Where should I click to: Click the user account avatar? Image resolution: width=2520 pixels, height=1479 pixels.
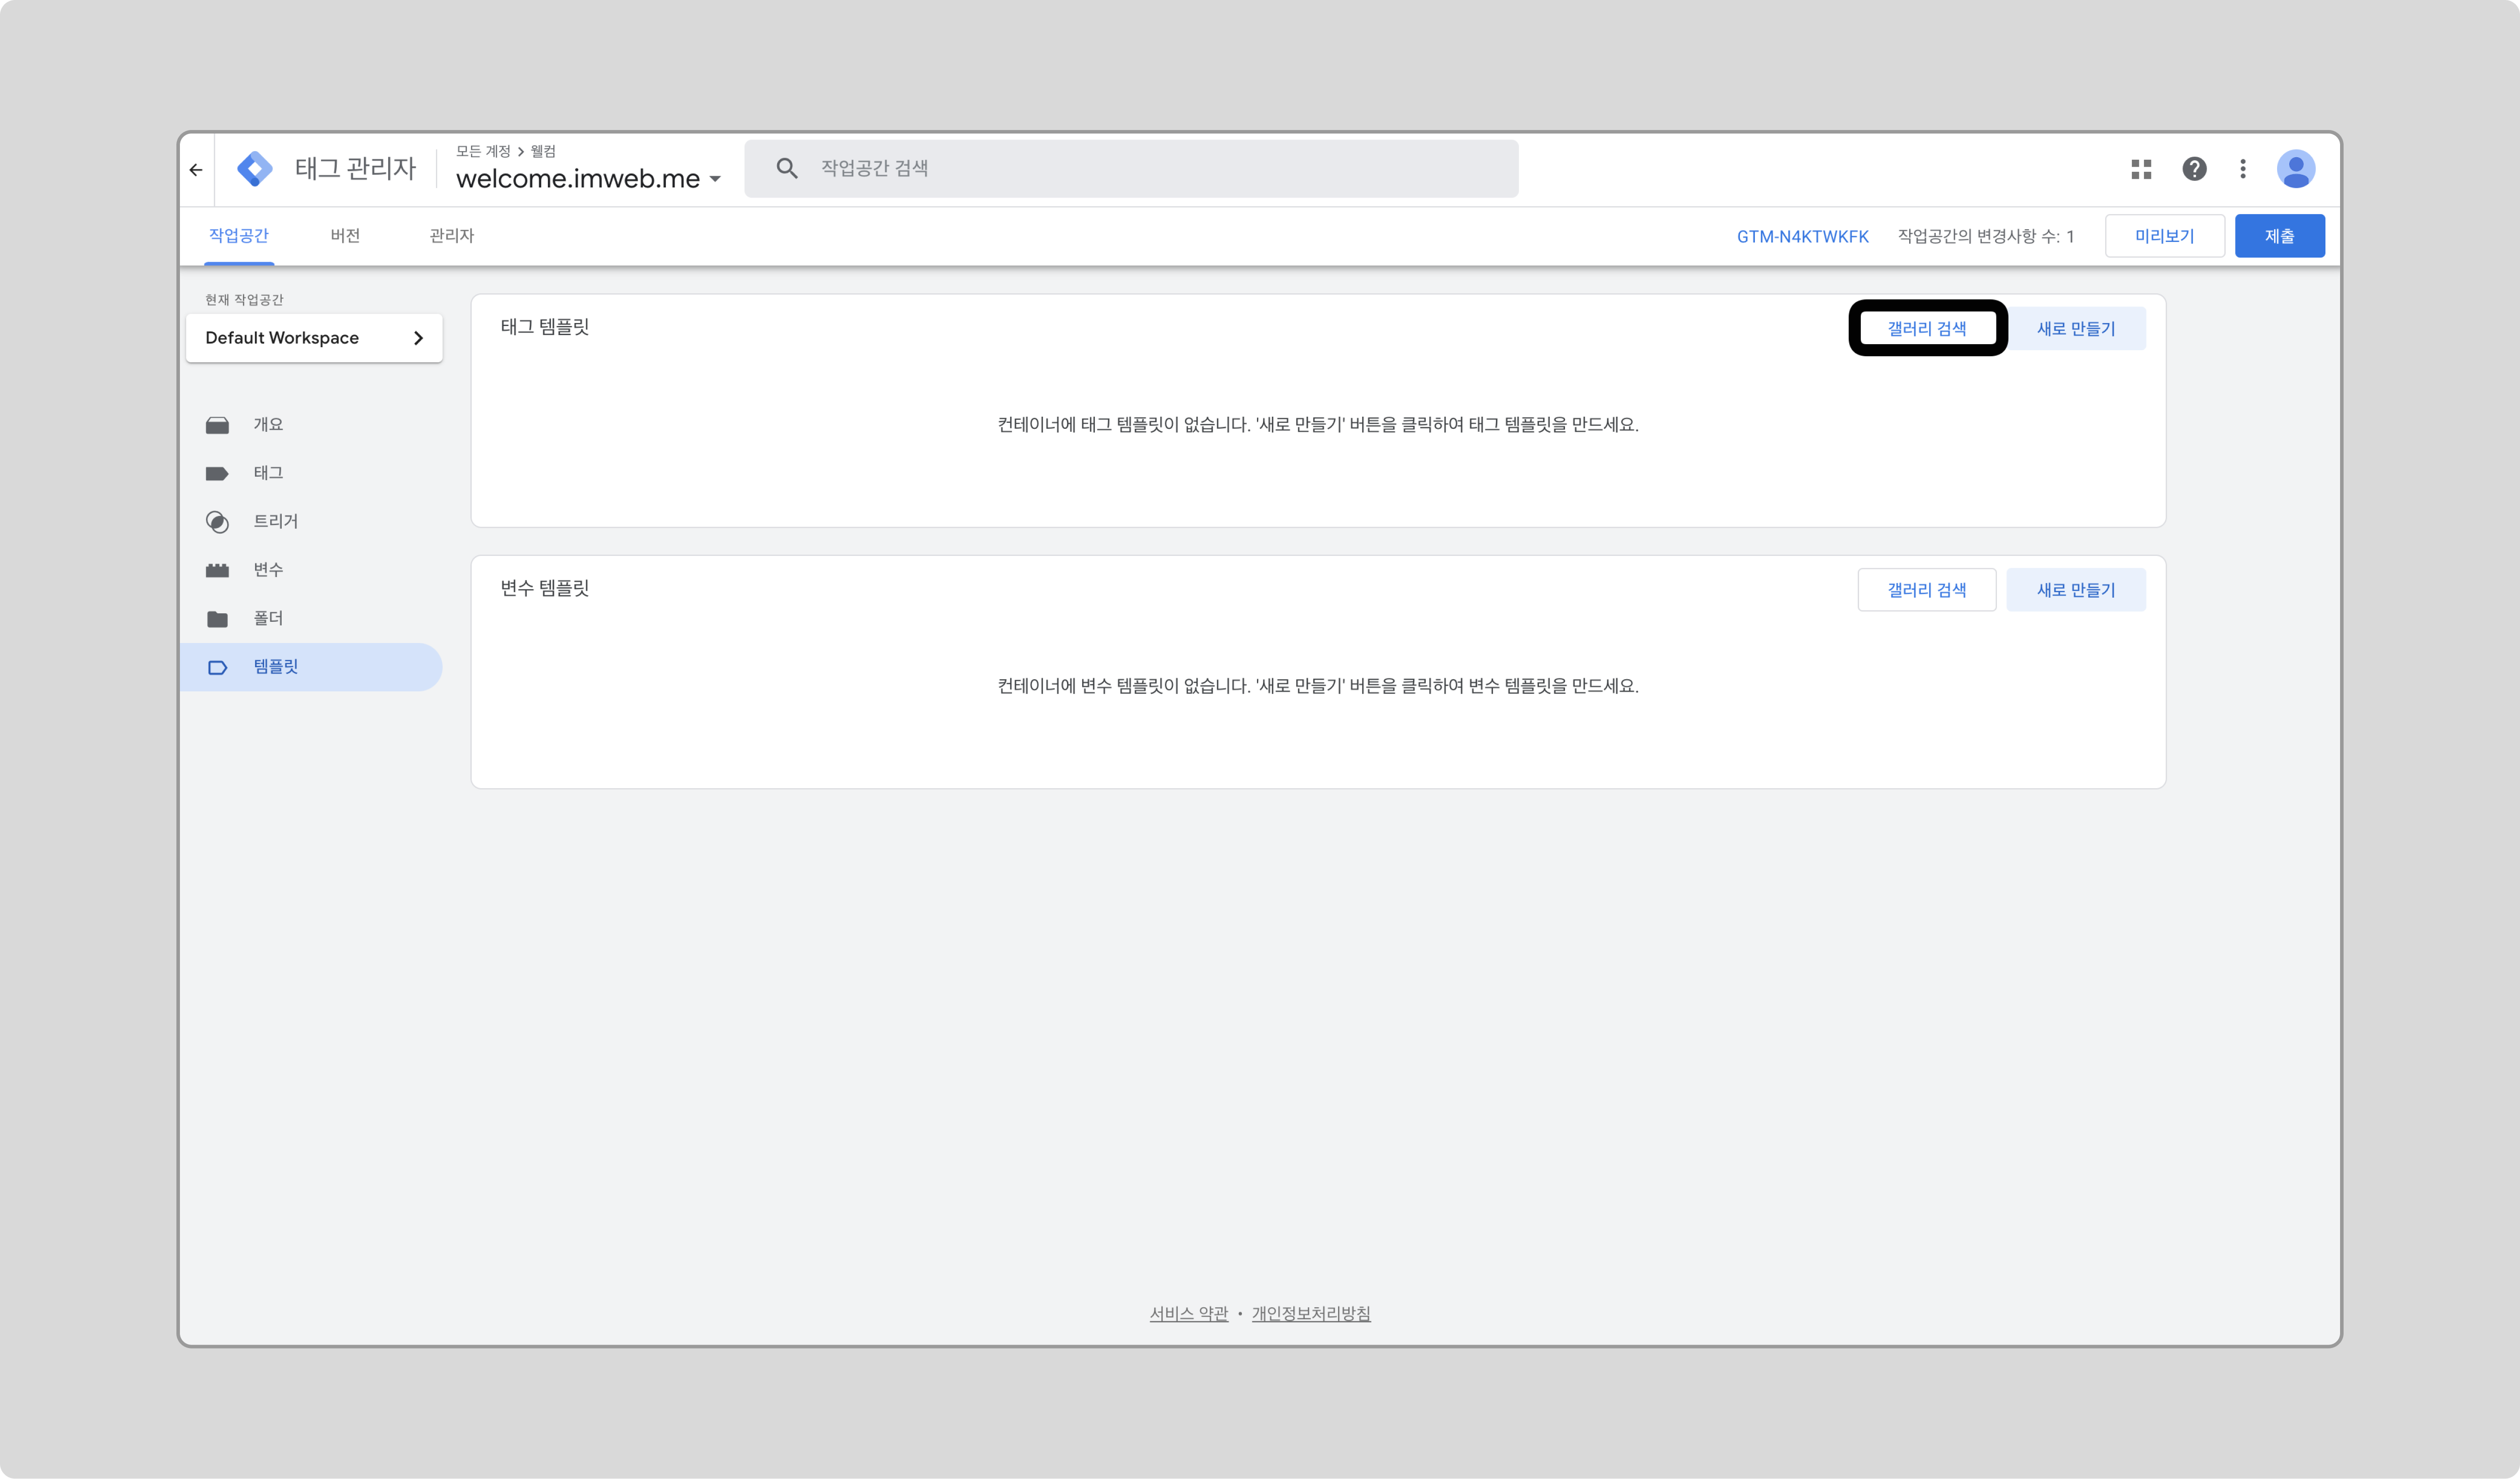2296,169
